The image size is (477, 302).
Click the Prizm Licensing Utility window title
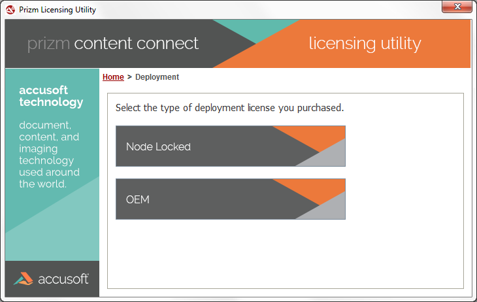point(58,9)
